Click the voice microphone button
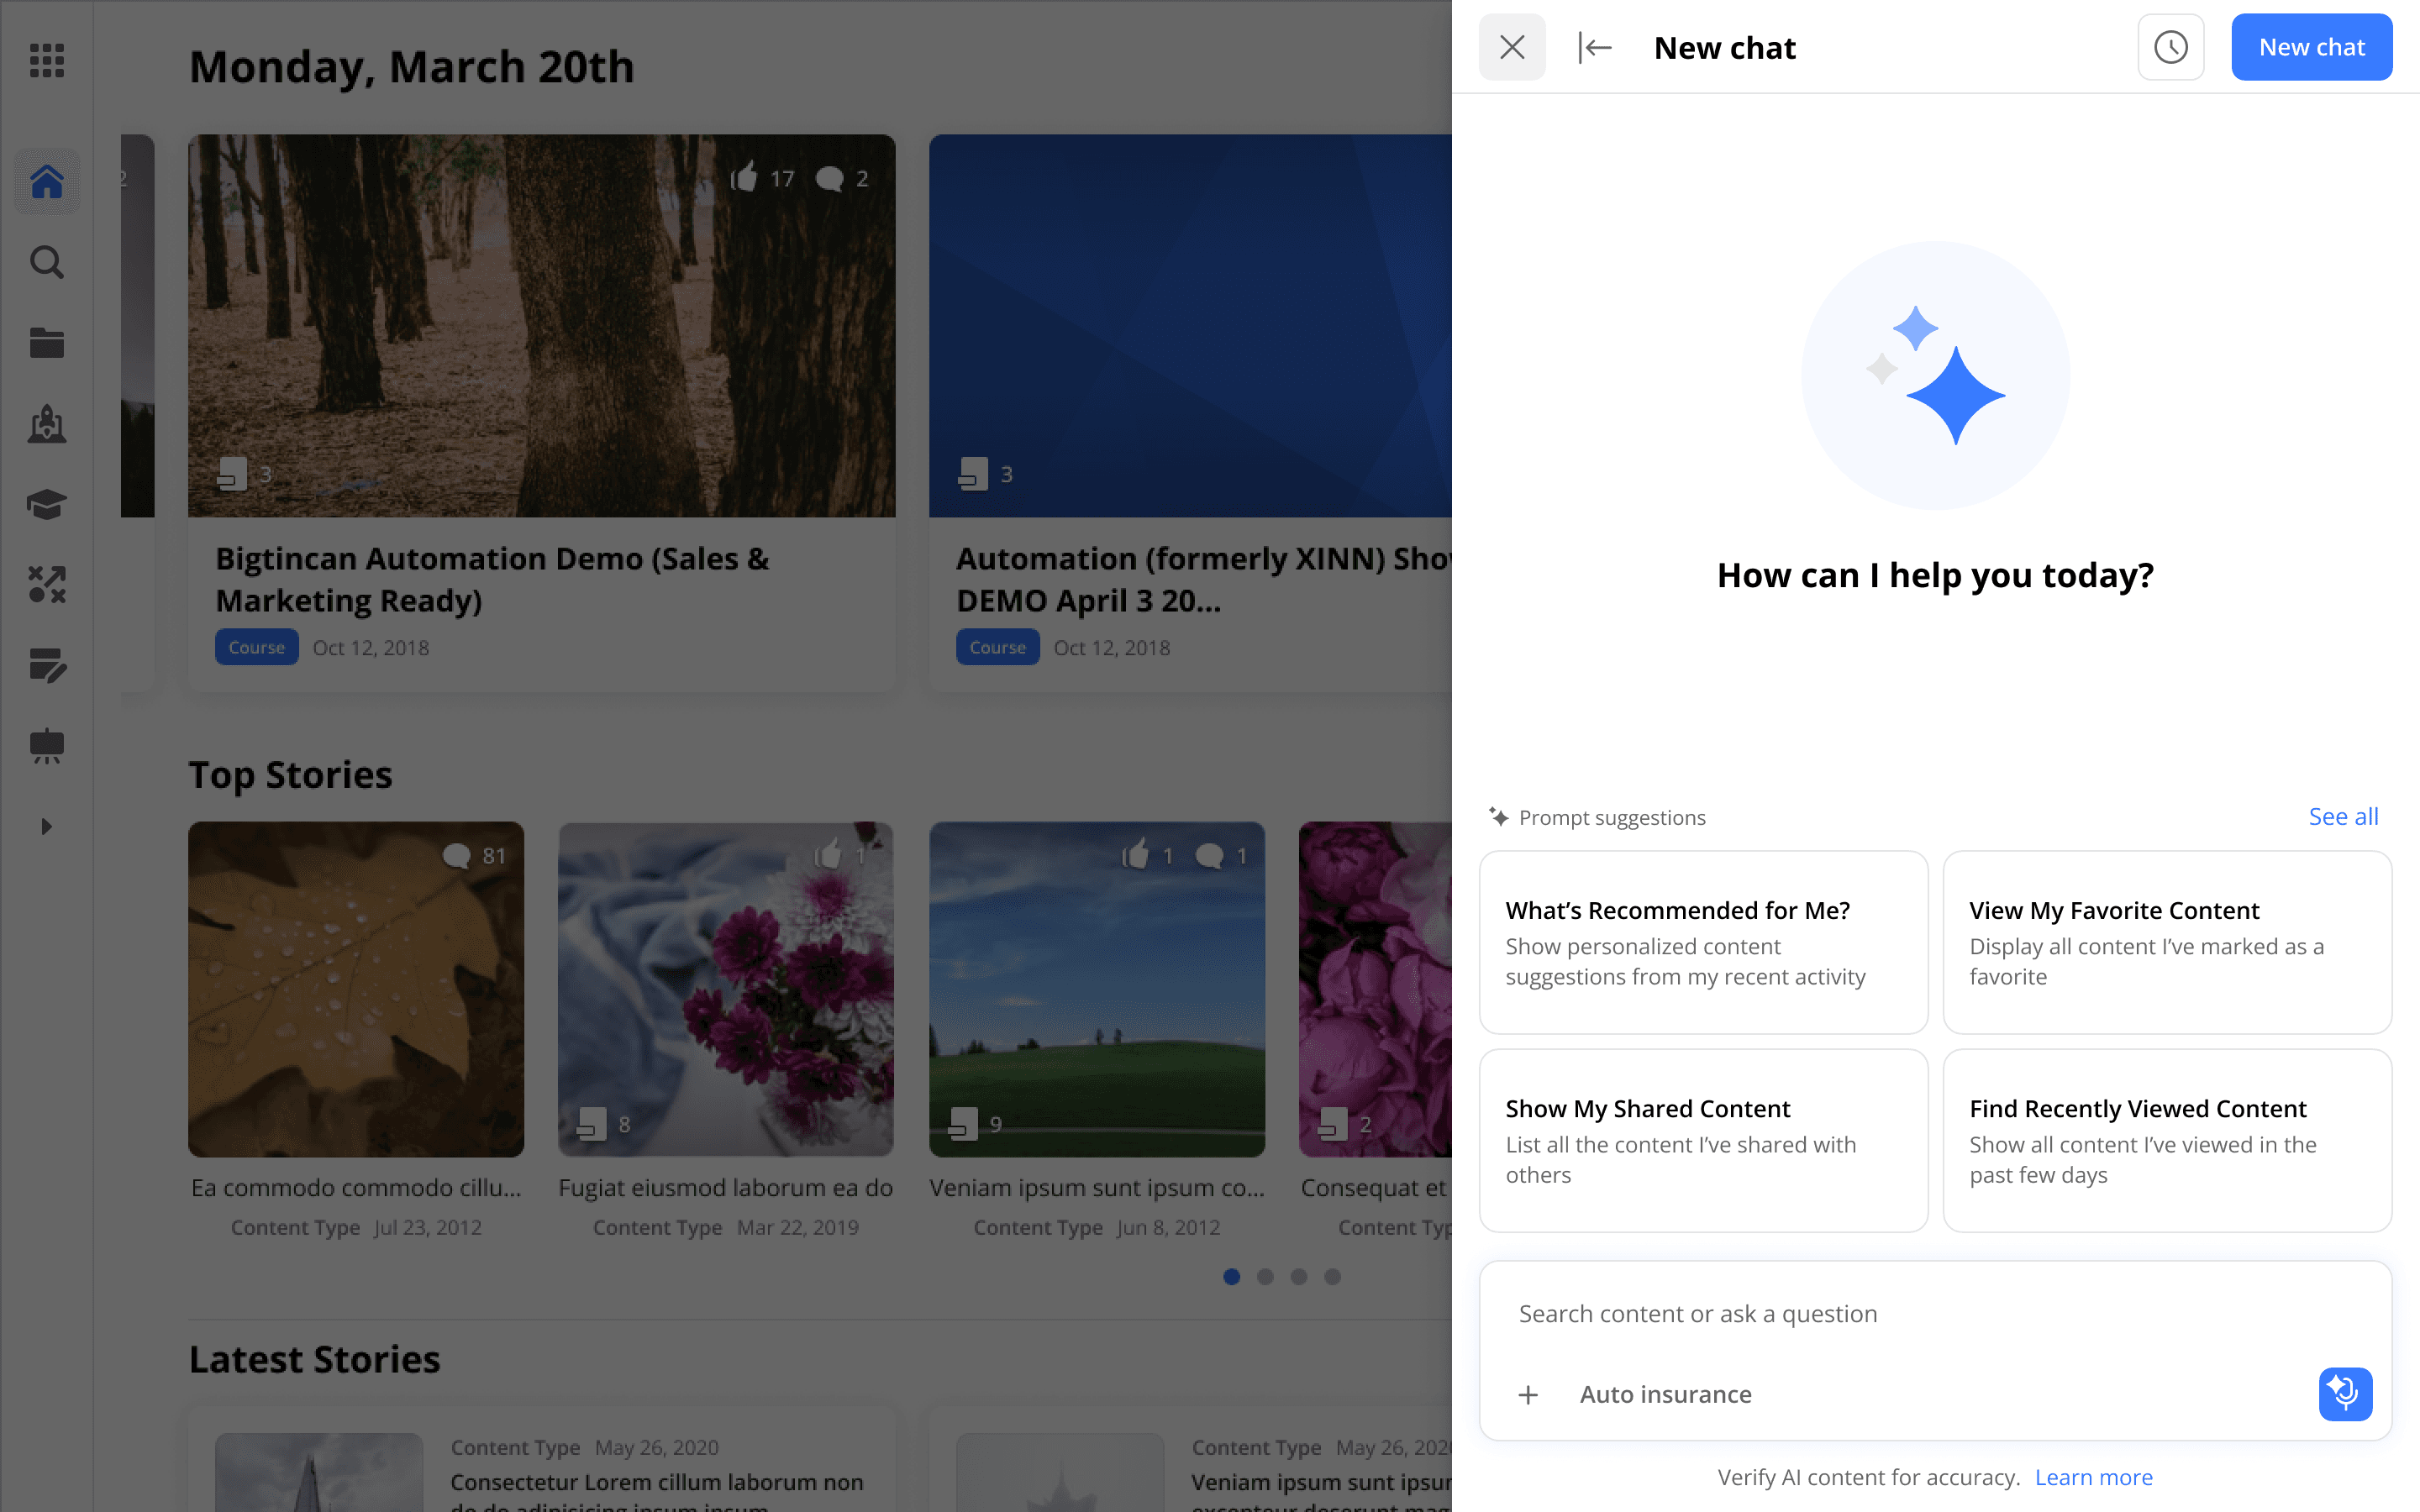2420x1512 pixels. point(2344,1393)
